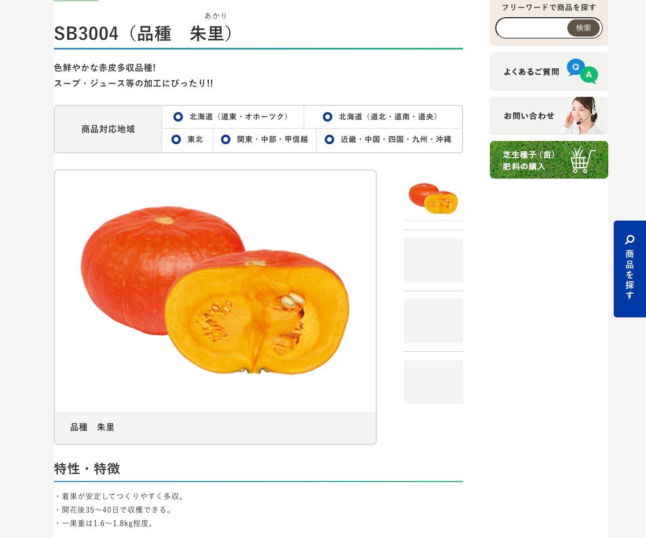Screen dimensions: 646x538
Task: Select the circle marker for 関東・中部・甲信越
Action: coord(226,139)
